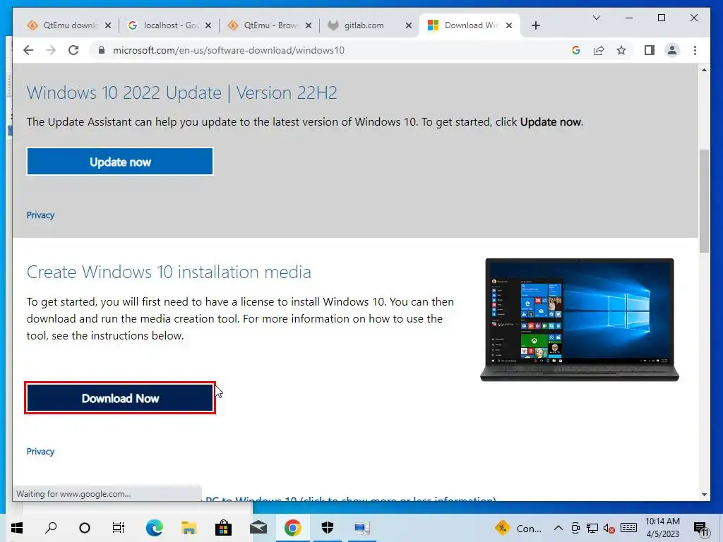Open taskbar Search magnifier
This screenshot has width=723, height=542.
click(x=51, y=528)
